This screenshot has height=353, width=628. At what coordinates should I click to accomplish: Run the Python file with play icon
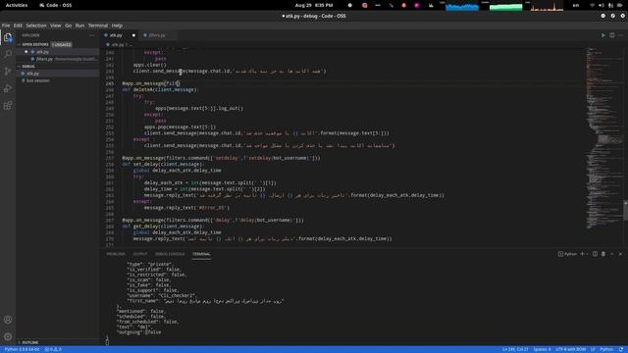click(x=602, y=35)
